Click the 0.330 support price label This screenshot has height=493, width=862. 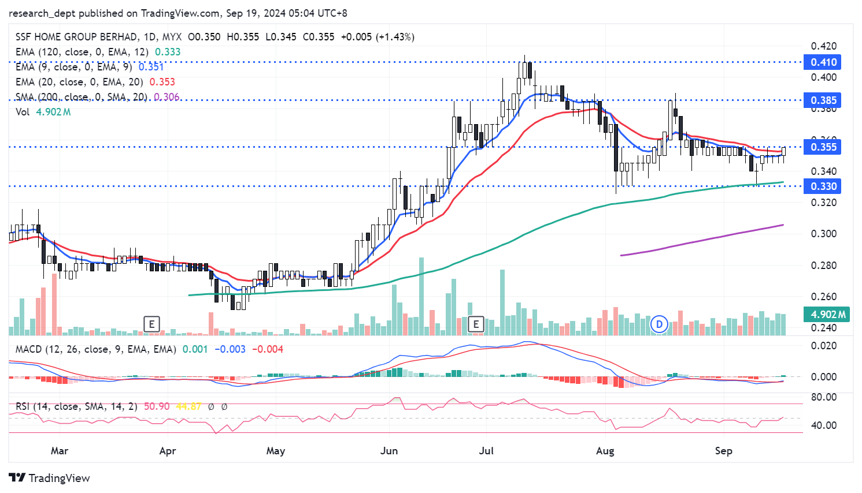823,186
